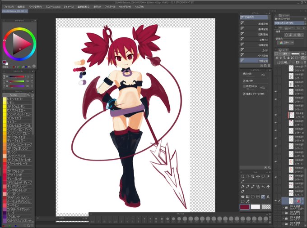
Task: Open the ウィンドウ menu
Action: click(125, 7)
